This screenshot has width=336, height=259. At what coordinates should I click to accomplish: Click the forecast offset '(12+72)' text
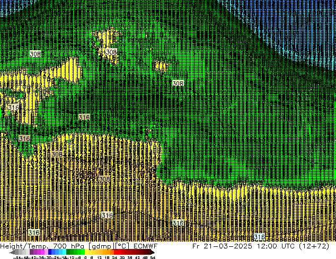(314, 246)
